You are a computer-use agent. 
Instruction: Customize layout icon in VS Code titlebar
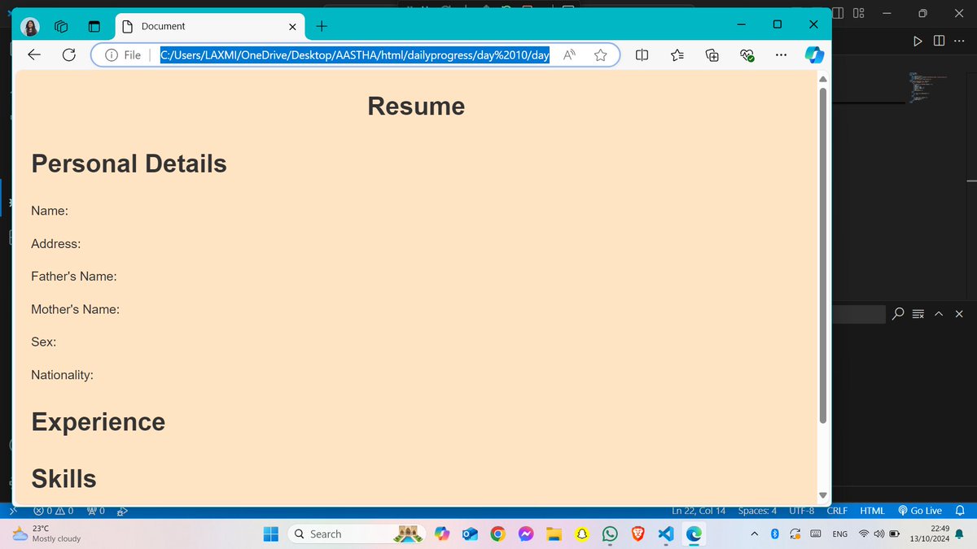tap(859, 13)
